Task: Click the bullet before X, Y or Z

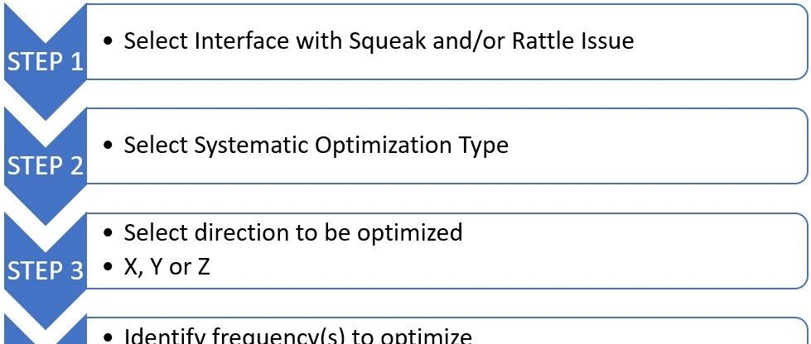Action: pos(108,267)
